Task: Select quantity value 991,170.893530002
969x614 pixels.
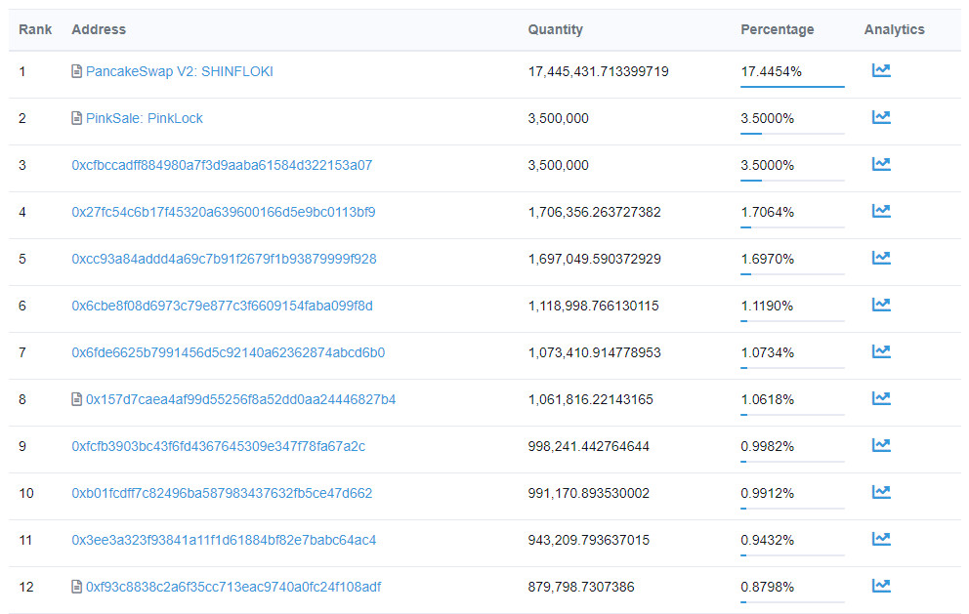Action: tap(588, 494)
